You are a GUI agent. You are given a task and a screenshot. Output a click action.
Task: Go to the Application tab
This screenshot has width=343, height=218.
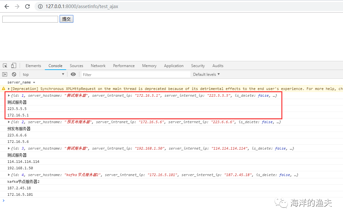[x=174, y=66]
